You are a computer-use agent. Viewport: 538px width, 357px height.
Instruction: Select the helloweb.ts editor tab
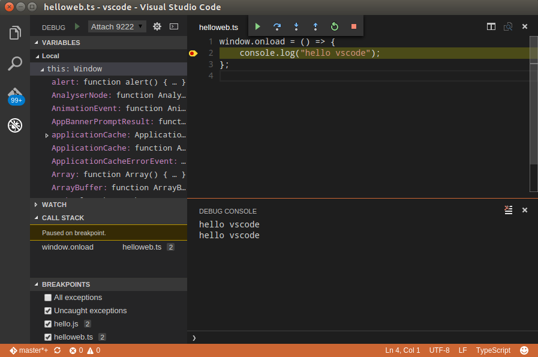[x=218, y=27]
